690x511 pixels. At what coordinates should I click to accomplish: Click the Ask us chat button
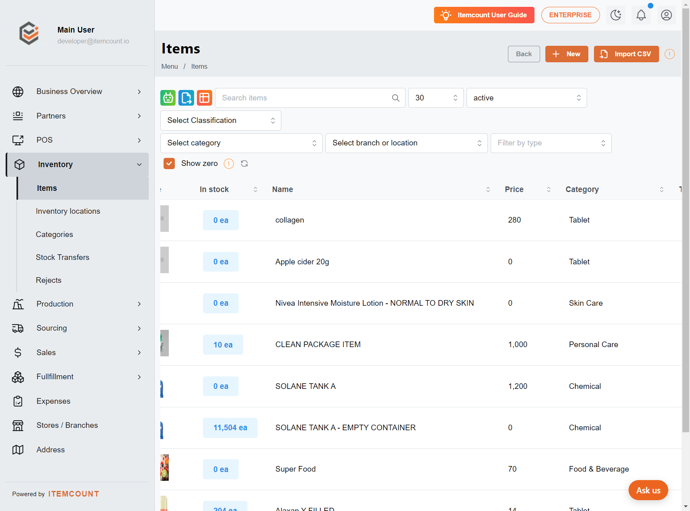click(x=648, y=490)
